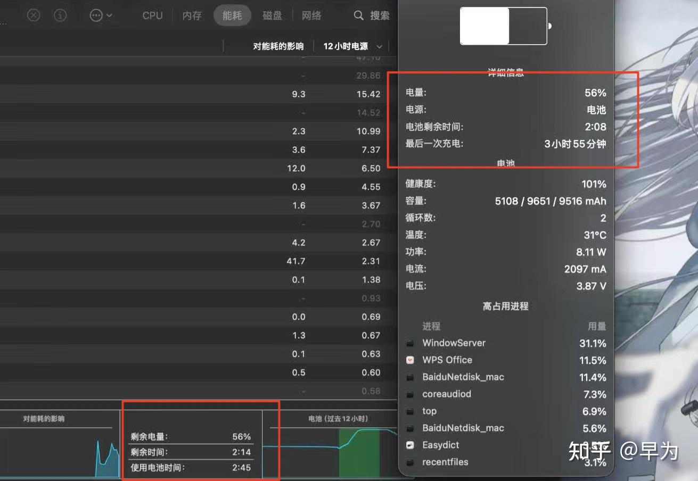Select the 11.5% usage value for WPS Office

(593, 360)
